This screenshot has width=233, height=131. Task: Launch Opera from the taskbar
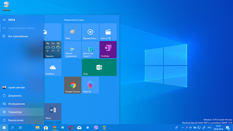(71, 128)
